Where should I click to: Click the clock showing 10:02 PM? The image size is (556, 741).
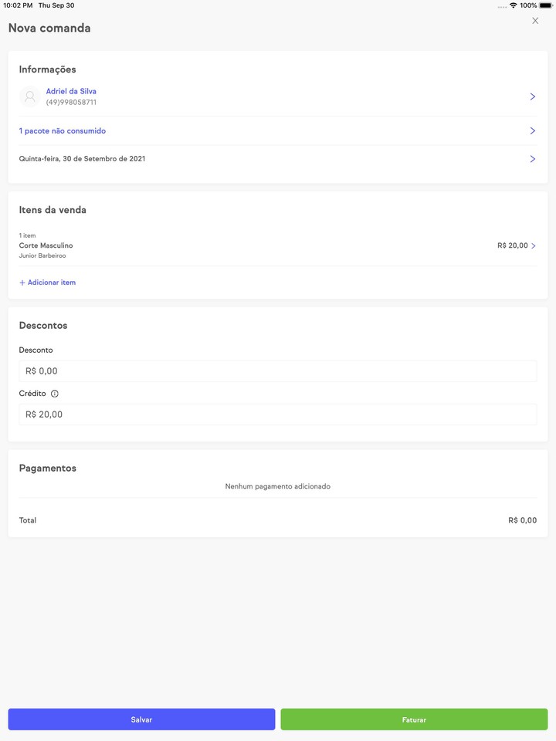(x=17, y=5)
